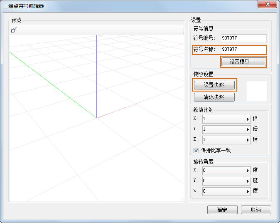This screenshot has width=280, height=223.
Task: Click the 符号编号 input field
Action: pos(243,38)
